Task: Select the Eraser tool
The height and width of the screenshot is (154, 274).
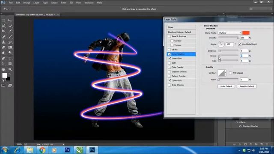Action: click(x=3, y=47)
